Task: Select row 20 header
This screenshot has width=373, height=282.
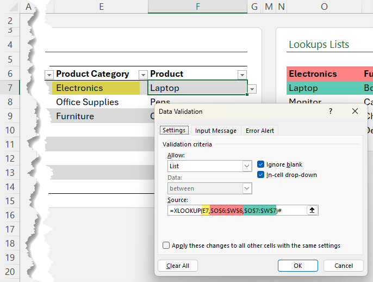Action: click(x=10, y=272)
